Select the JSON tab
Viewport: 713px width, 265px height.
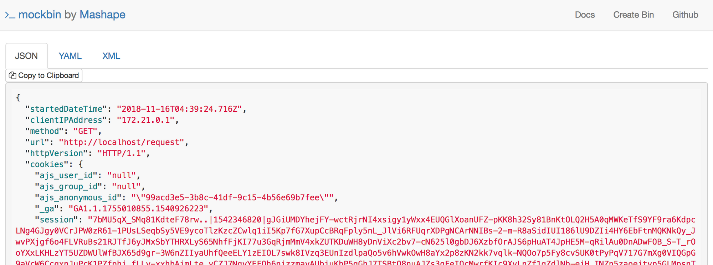[x=26, y=56]
